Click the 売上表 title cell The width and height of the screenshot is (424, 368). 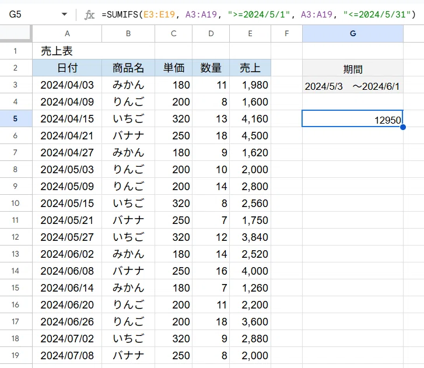point(67,51)
